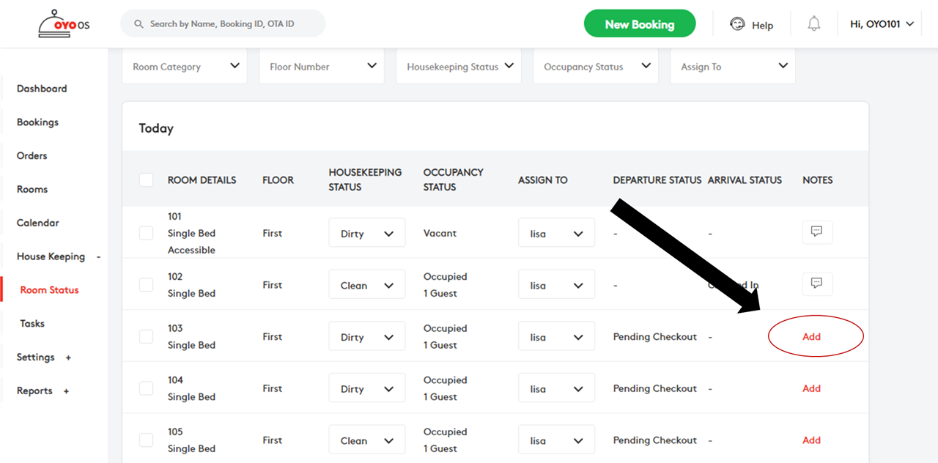Go to Bookings in sidebar

[37, 122]
